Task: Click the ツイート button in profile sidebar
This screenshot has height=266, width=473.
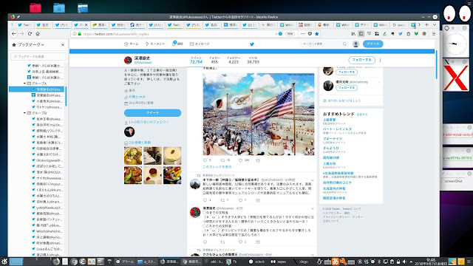Action: [153, 113]
